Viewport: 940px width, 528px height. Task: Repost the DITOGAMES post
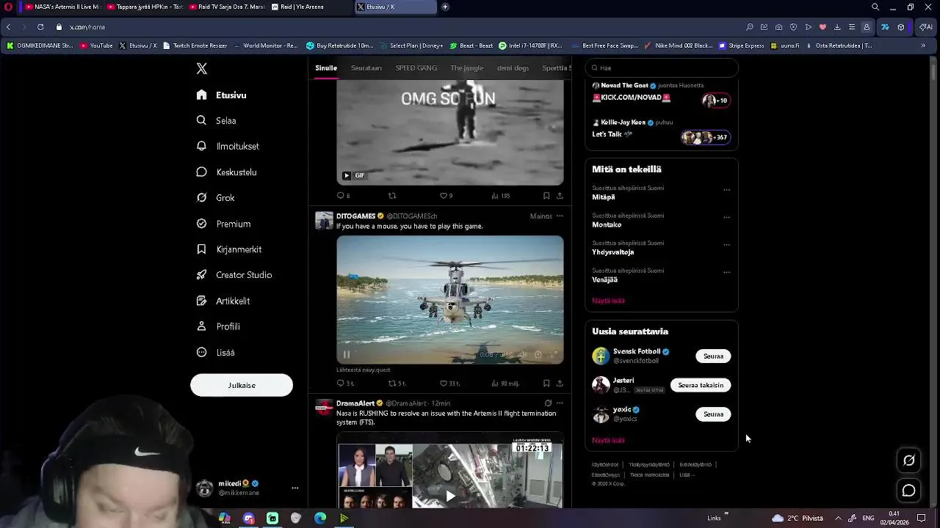[x=397, y=384]
